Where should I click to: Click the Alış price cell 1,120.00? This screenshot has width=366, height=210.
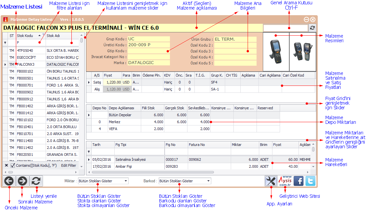click(x=112, y=89)
